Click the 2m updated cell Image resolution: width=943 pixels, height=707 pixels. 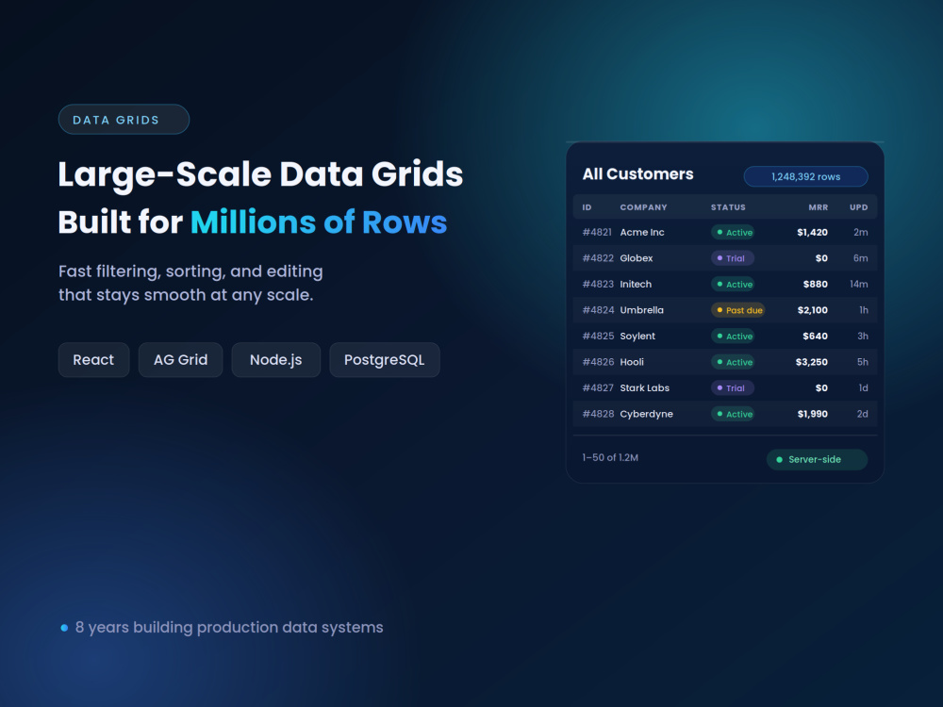[x=861, y=232]
